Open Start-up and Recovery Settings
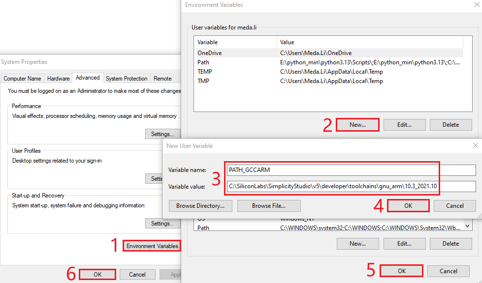 [x=162, y=224]
